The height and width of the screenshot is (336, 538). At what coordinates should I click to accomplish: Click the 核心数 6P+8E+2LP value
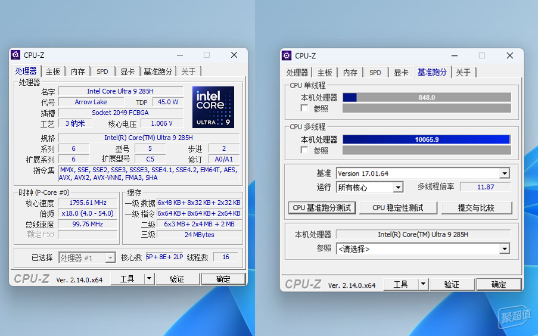point(164,257)
